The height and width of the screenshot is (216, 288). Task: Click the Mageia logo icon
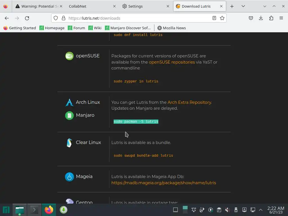pos(69,177)
